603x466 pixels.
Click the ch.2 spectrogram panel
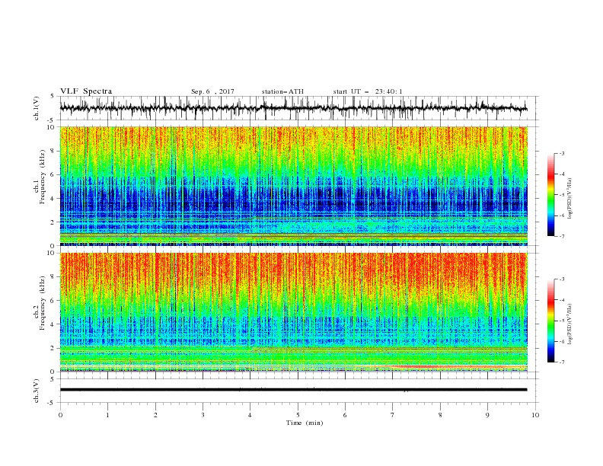click(293, 312)
